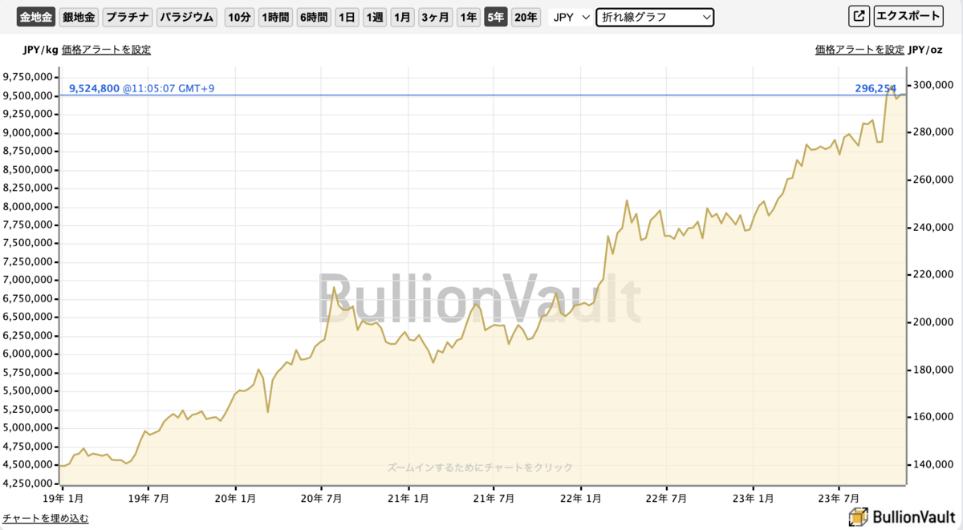Viewport: 963px width, 530px height.
Task: Open the left 価格アラートを設定 link
Action: click(106, 50)
